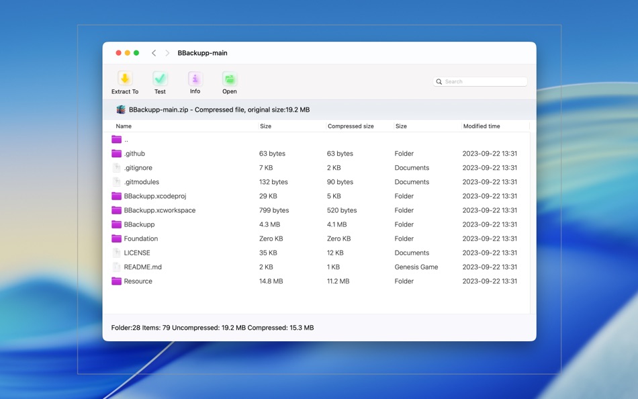Click the search magnifier icon
The height and width of the screenshot is (399, 638).
pyautogui.click(x=439, y=81)
